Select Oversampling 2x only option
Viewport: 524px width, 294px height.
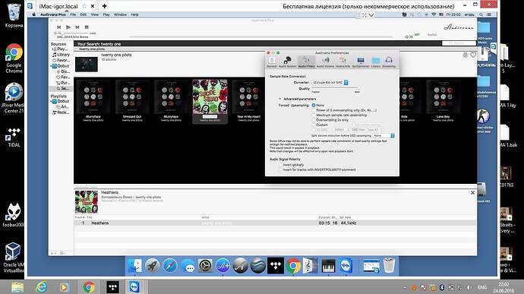pos(314,120)
